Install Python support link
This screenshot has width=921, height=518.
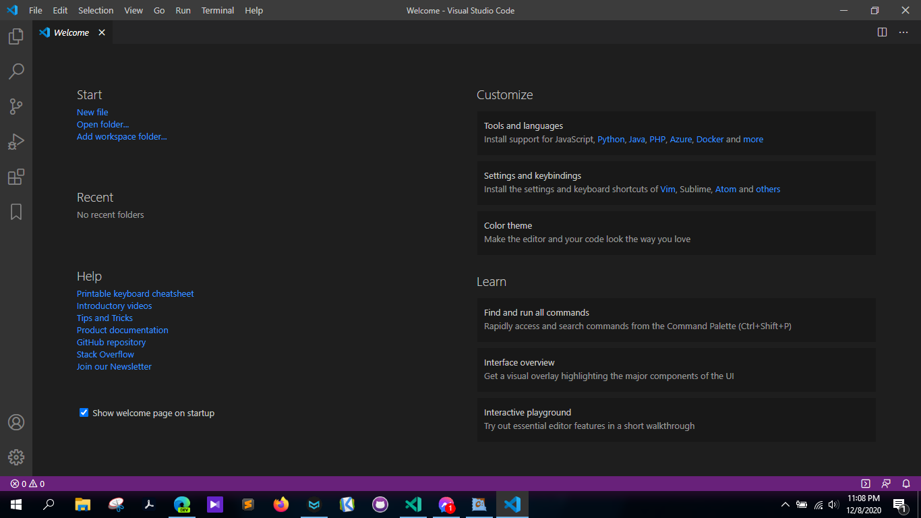coord(611,139)
